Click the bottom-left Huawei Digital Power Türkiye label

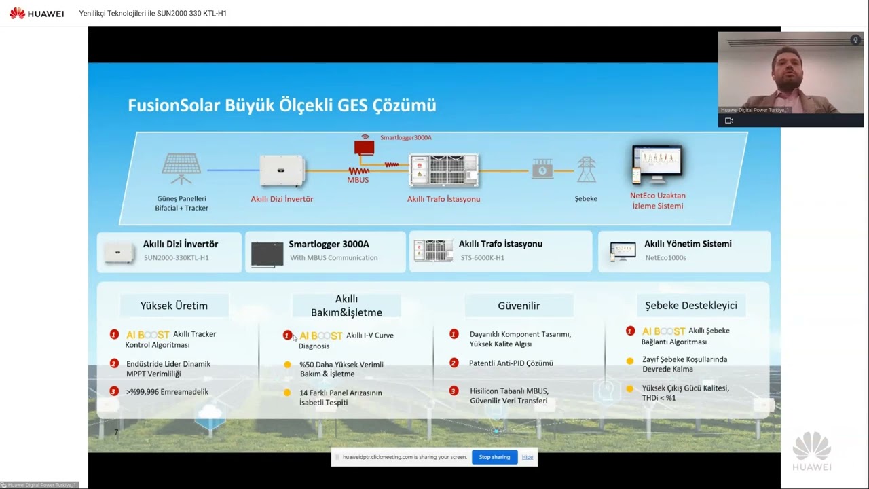[39, 485]
